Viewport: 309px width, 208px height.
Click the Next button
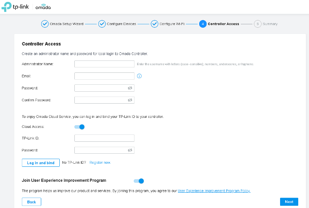289,202
